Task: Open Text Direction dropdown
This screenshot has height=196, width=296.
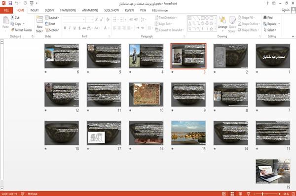Action: tap(166, 18)
